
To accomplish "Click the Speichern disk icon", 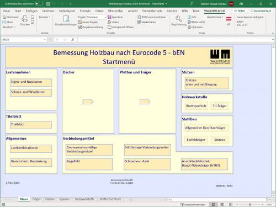I will pyautogui.click(x=109, y=17).
